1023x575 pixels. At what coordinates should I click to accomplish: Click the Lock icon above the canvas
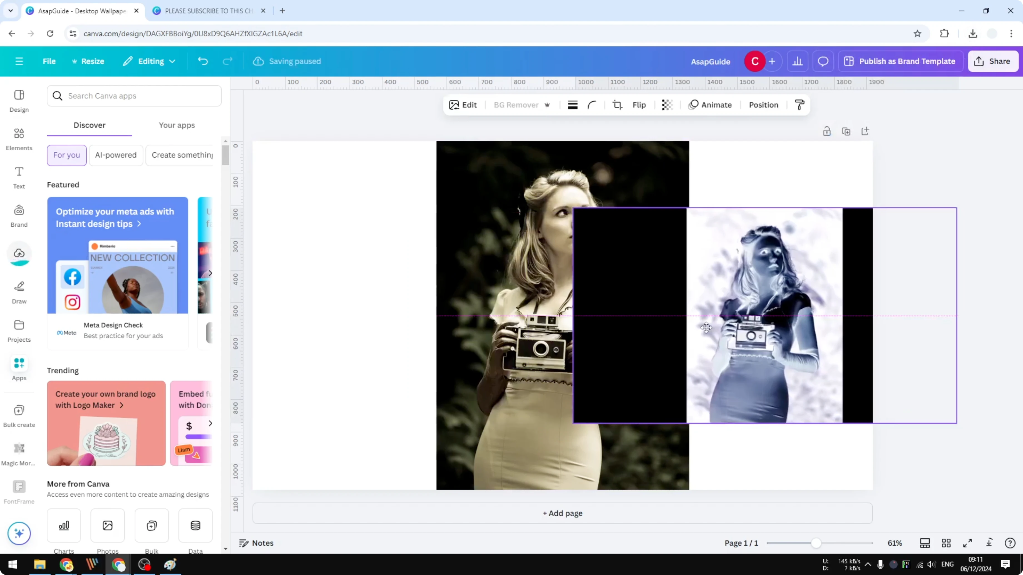[x=827, y=131]
